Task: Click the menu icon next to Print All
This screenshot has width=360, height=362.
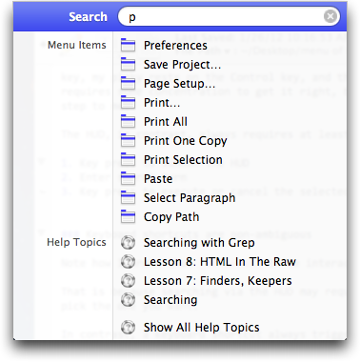Action: (x=128, y=121)
